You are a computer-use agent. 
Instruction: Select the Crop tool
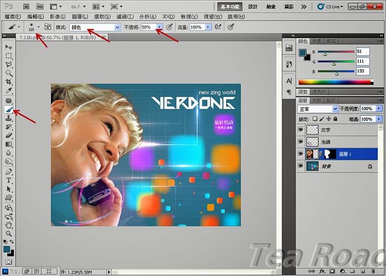point(9,82)
